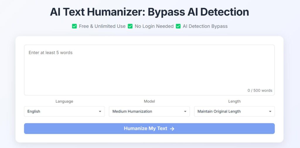This screenshot has height=148, width=300.
Task: Click the 'Length' label
Action: (234, 101)
